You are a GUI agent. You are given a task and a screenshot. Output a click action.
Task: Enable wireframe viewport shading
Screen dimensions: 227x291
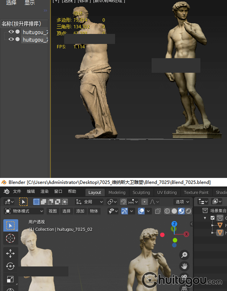coord(167,211)
